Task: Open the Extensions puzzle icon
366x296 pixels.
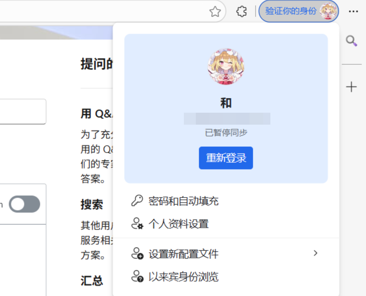Action: click(242, 12)
